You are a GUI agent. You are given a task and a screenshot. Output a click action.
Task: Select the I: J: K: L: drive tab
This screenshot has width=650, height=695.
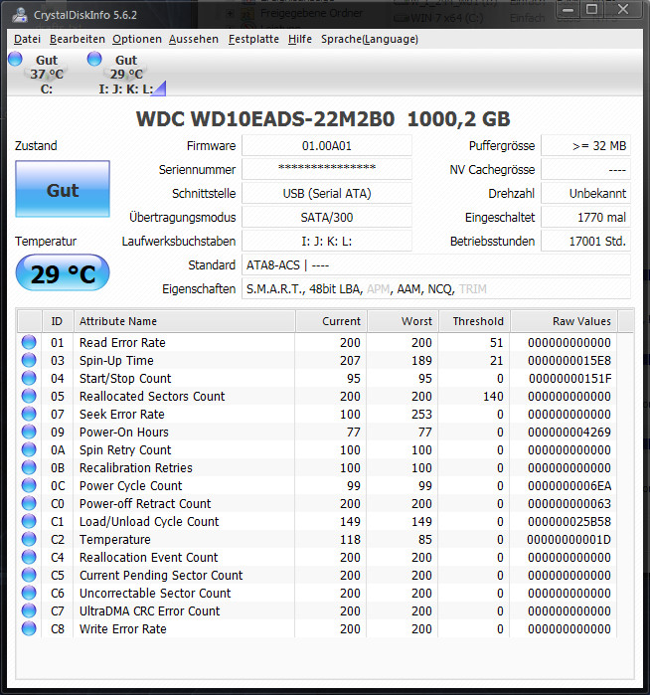point(126,74)
